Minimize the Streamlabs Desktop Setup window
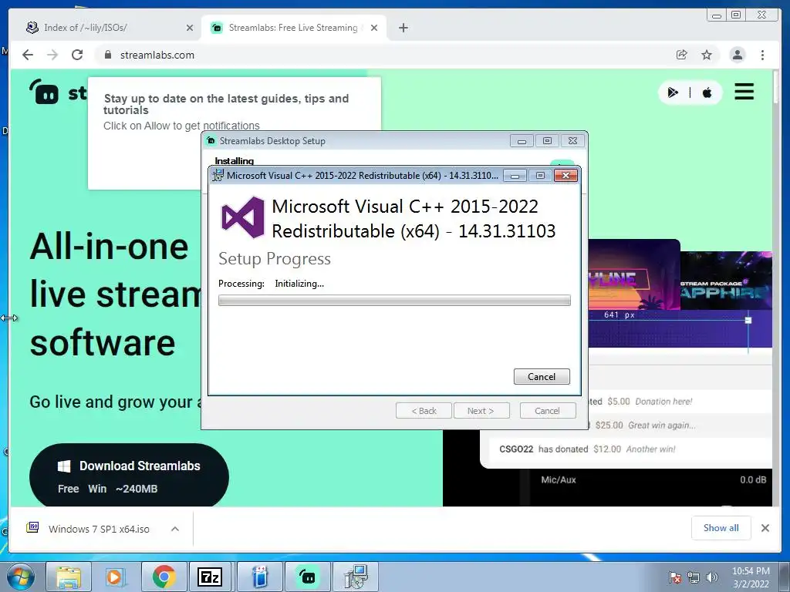The width and height of the screenshot is (790, 592). click(522, 141)
